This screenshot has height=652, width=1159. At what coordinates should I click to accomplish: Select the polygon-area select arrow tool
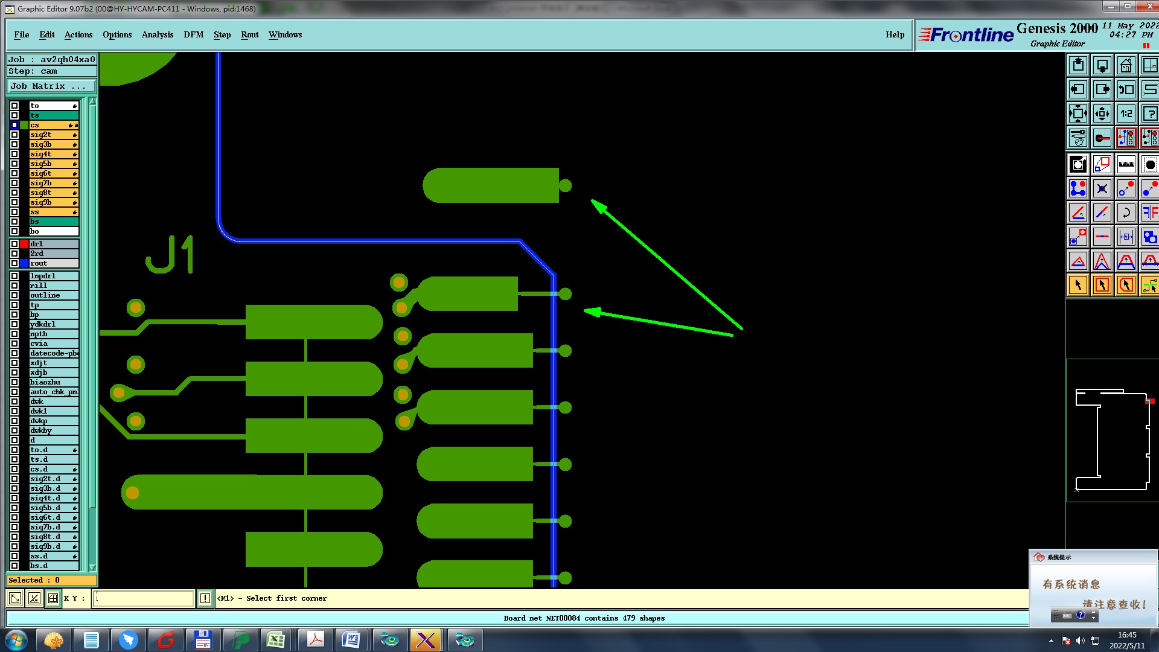click(x=1126, y=285)
